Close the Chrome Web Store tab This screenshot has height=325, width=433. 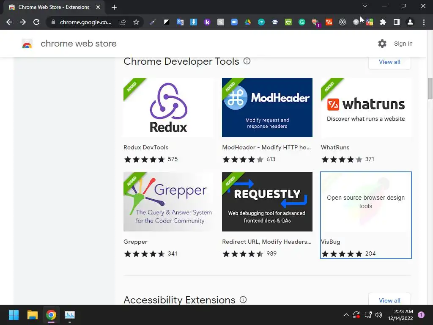coord(98,7)
